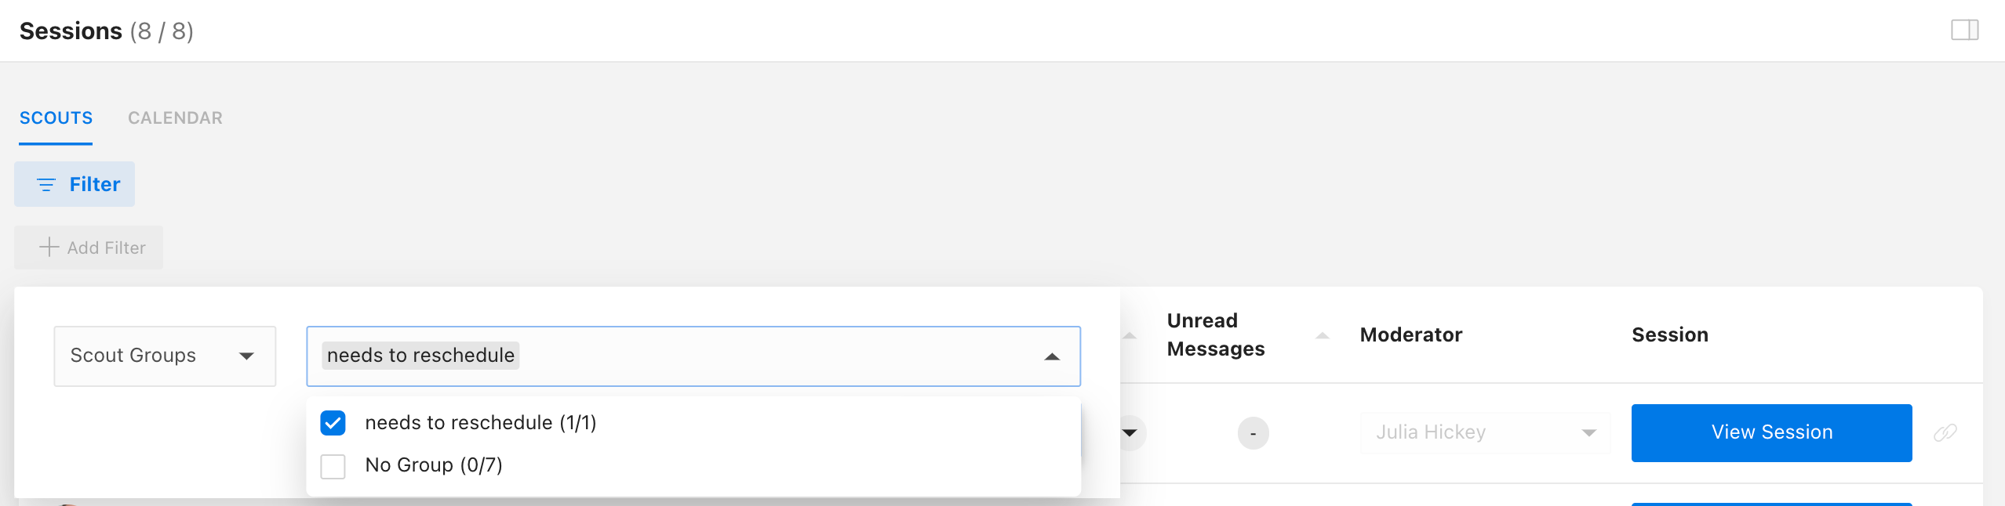Viewport: 2005px width, 506px height.
Task: Click the copy session link icon
Action: click(x=1945, y=432)
